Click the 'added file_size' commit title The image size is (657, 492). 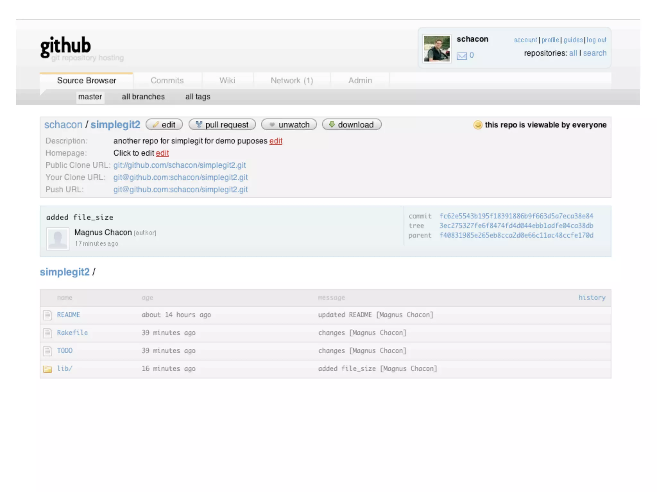pos(80,217)
